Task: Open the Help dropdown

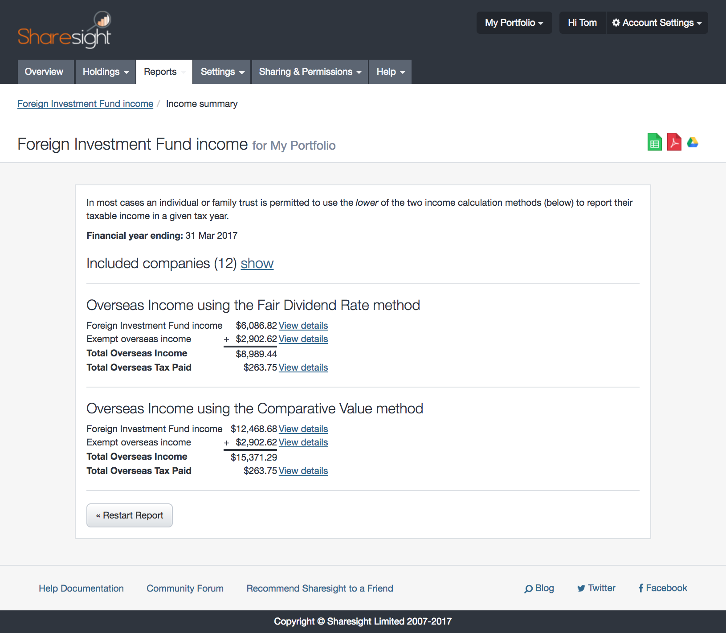Action: 389,71
